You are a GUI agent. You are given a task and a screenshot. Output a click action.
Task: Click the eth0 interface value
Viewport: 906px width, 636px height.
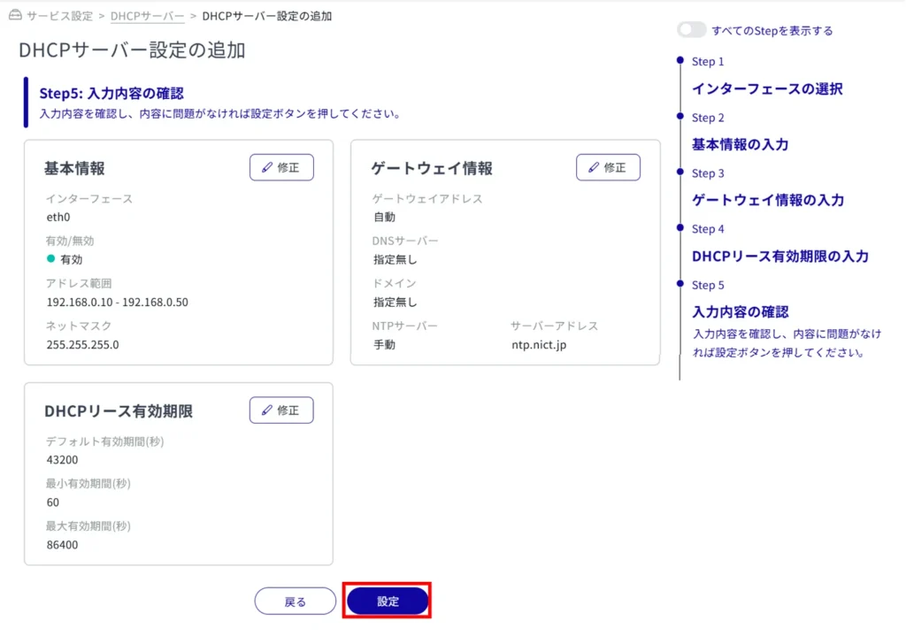coord(58,217)
